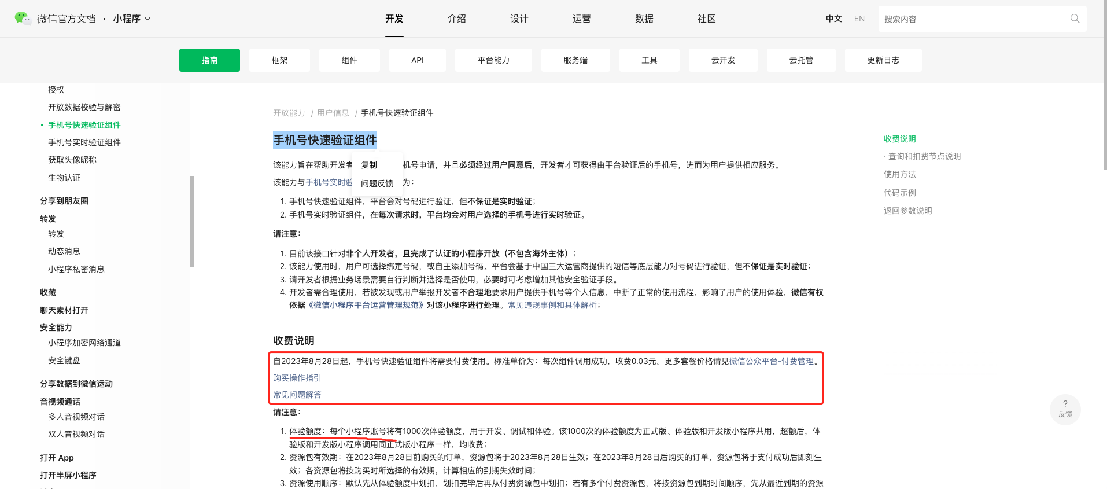This screenshot has width=1107, height=489.
Task: Open the 购买操作指引 link
Action: 297,378
